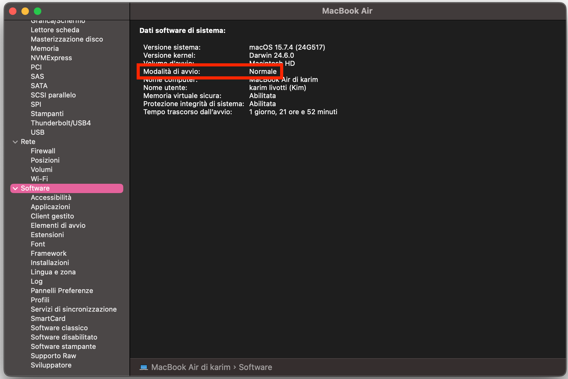Click Software in the bottom path bar
Image resolution: width=568 pixels, height=379 pixels.
pos(255,367)
